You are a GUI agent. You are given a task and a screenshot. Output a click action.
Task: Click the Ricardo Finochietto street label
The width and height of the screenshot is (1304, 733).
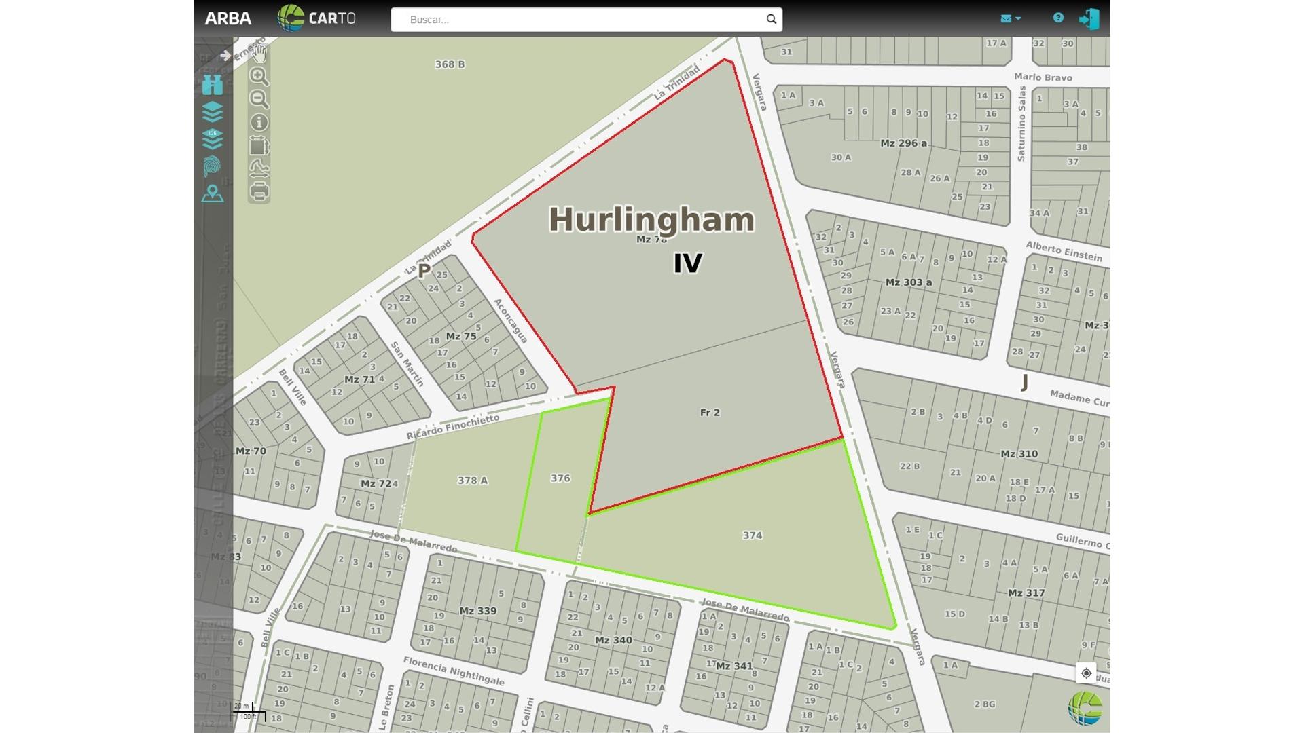(453, 427)
